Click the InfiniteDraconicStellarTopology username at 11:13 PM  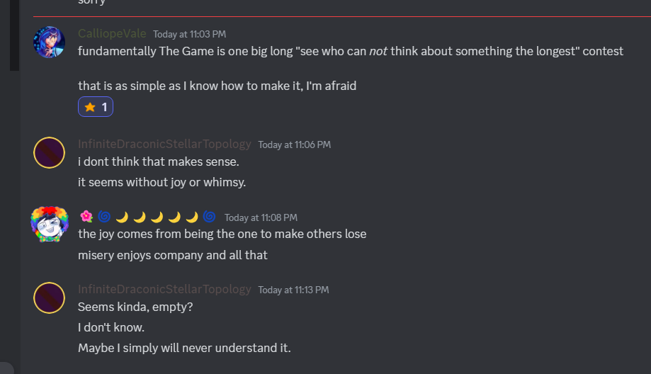tap(164, 290)
